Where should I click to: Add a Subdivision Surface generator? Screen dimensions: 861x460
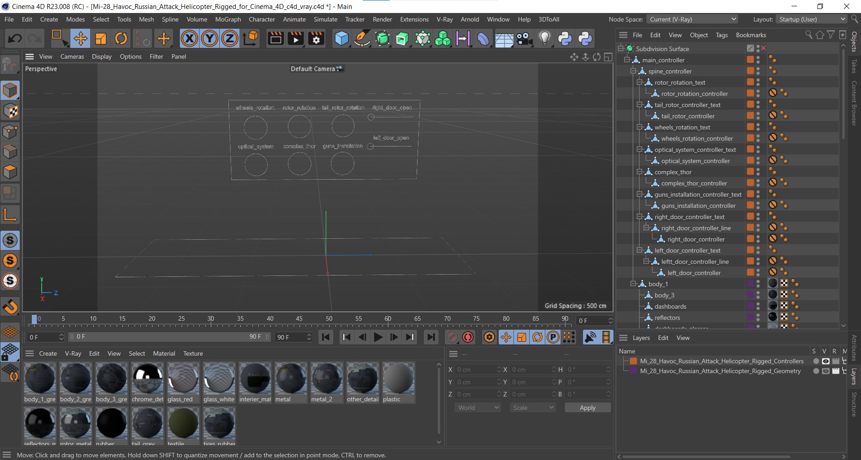coord(382,39)
